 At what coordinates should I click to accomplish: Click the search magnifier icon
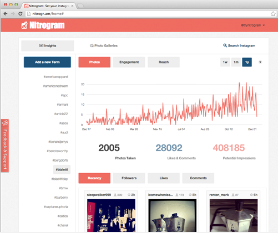tap(225, 45)
